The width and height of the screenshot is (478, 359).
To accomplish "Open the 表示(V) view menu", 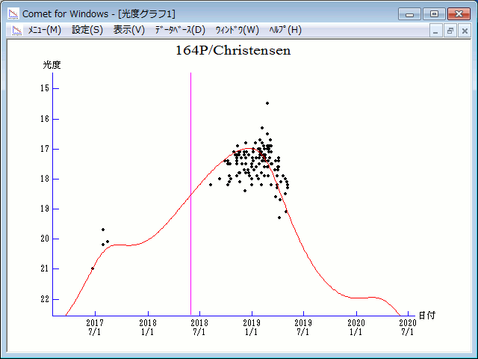I will pyautogui.click(x=129, y=30).
